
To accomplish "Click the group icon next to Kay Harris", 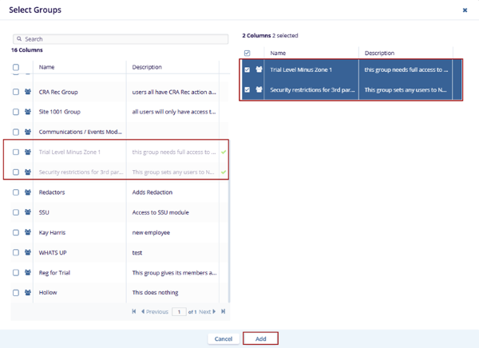I will [x=28, y=232].
